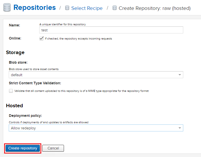
Task: Click the Allow redeploy policy field
Action: 96,128
